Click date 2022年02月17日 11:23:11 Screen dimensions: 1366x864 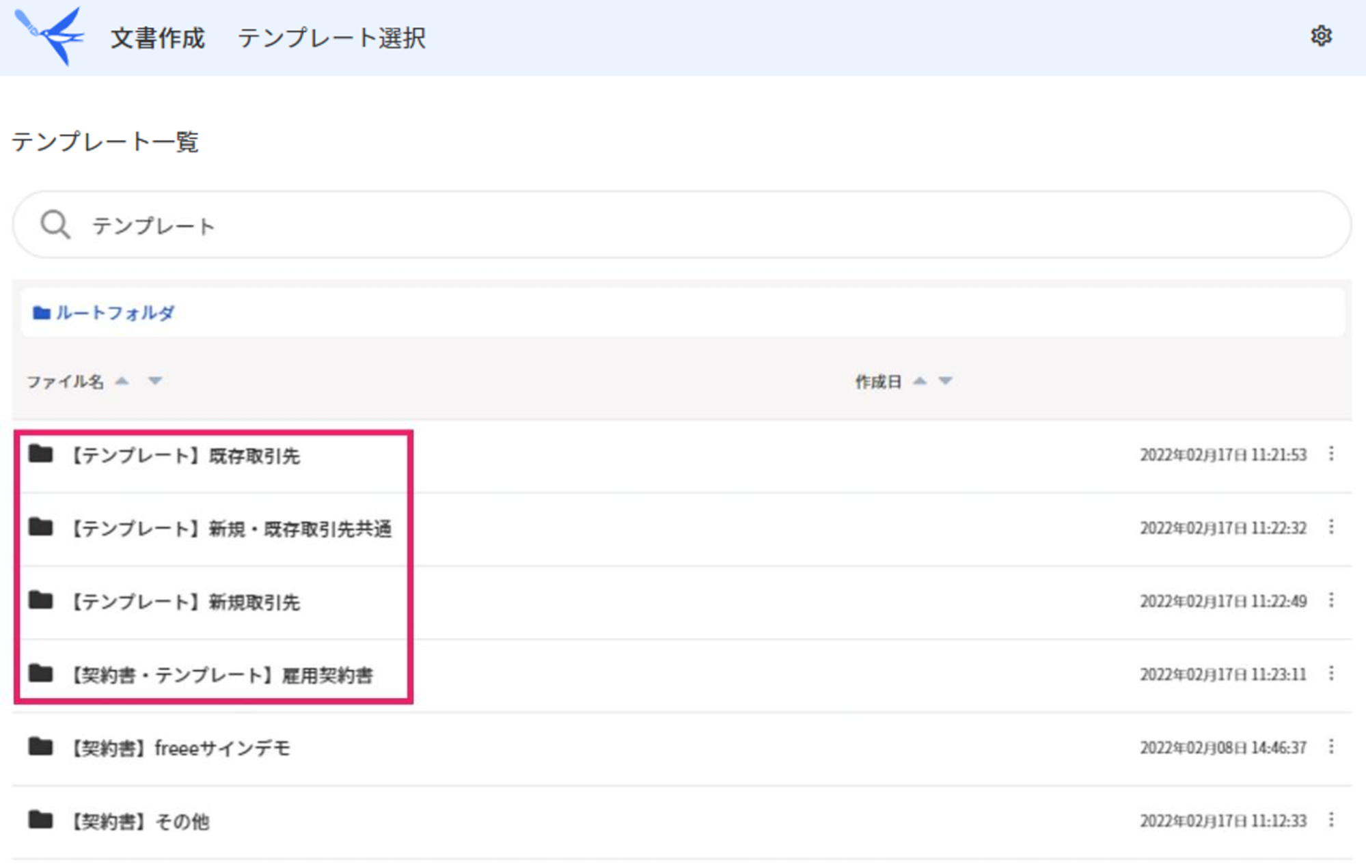pyautogui.click(x=1223, y=675)
